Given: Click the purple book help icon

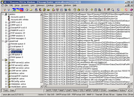Looking at the screenshot, I should [x=131, y=10].
